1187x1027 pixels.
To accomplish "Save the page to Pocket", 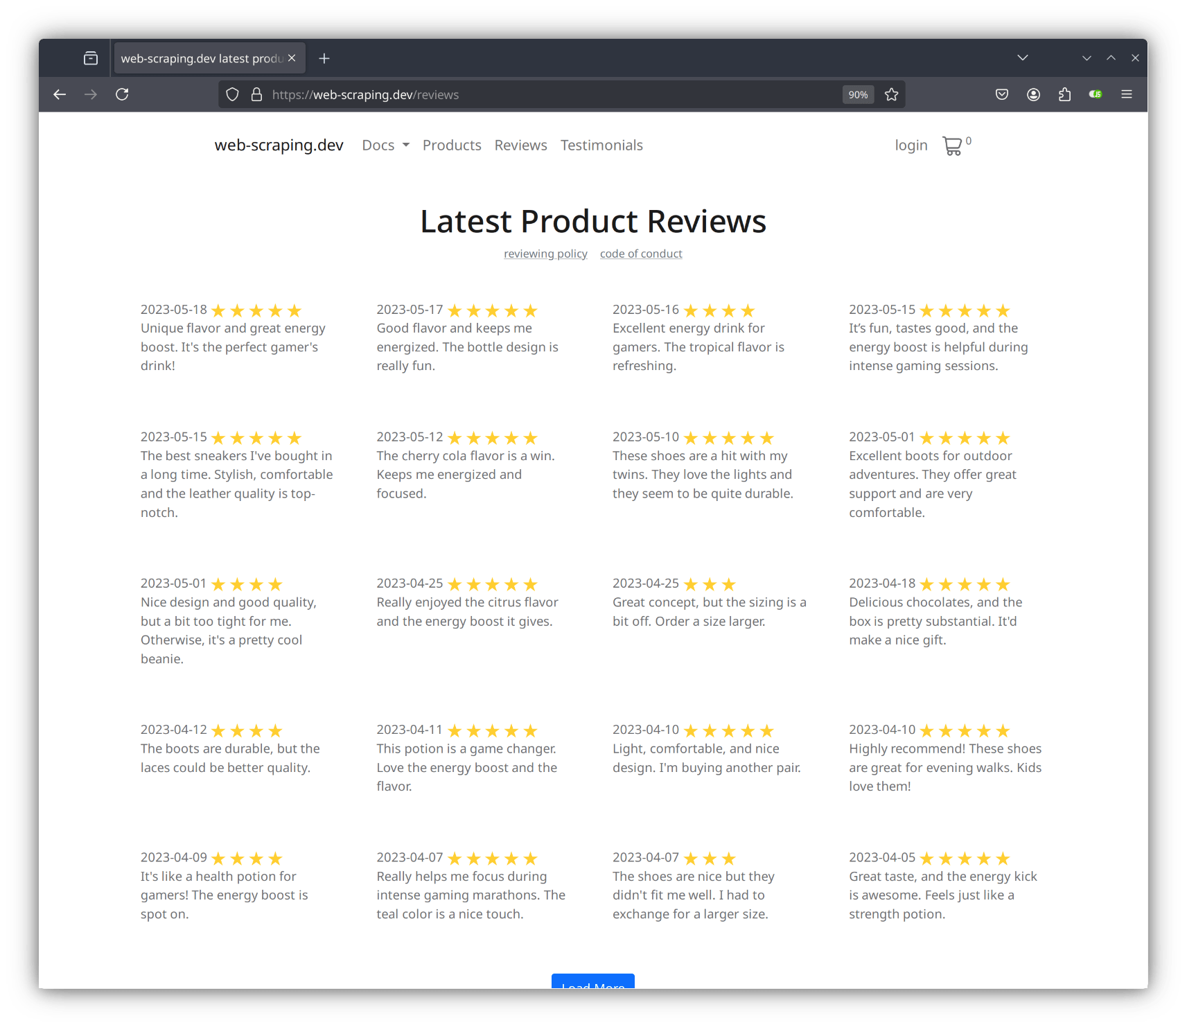I will [x=1001, y=94].
